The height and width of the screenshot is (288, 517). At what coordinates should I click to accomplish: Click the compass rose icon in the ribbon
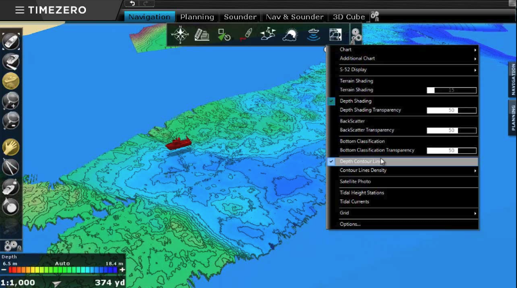[179, 35]
